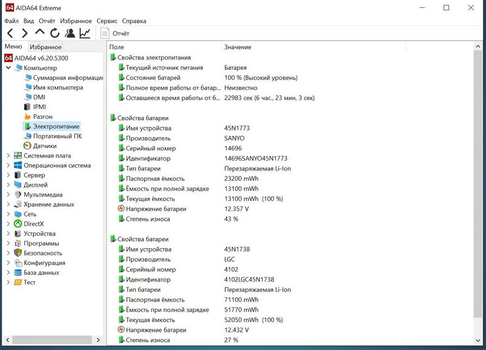Expand the Хранение данных node

pyautogui.click(x=8, y=204)
